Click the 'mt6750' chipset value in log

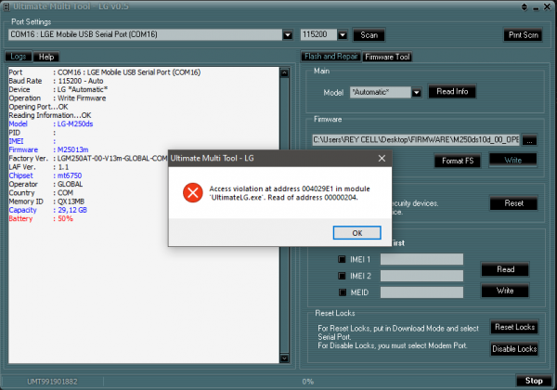[x=70, y=175]
